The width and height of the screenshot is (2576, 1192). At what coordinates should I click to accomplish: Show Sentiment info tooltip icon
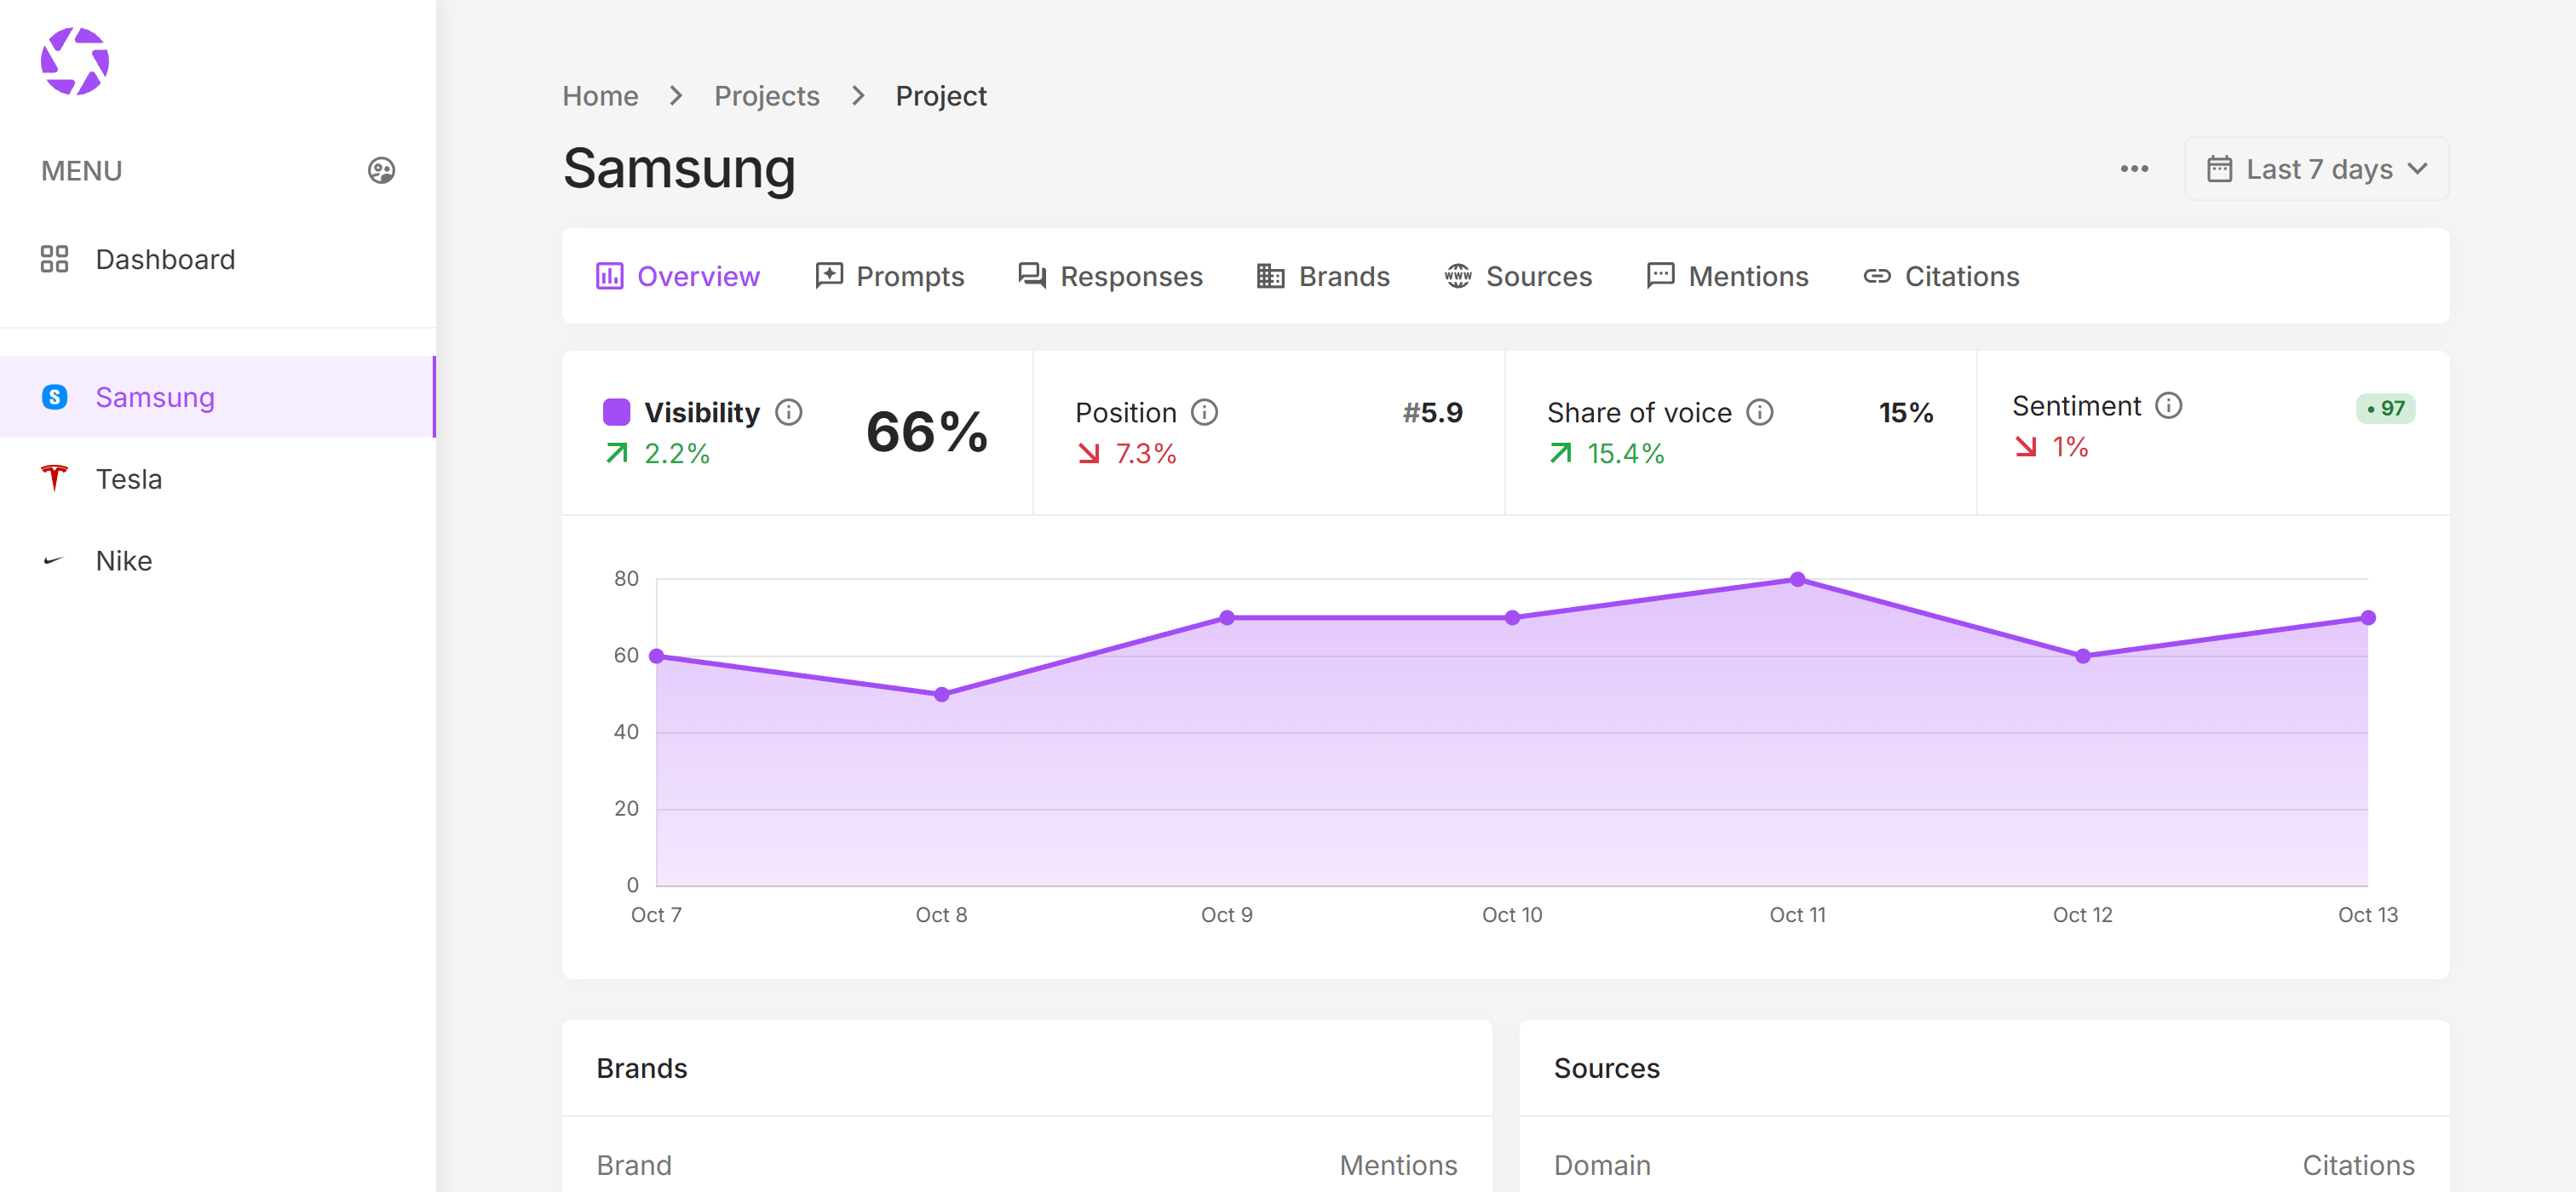tap(2169, 405)
